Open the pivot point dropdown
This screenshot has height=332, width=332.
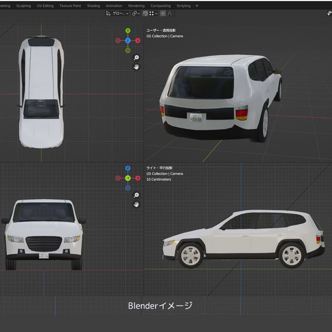pyautogui.click(x=136, y=14)
